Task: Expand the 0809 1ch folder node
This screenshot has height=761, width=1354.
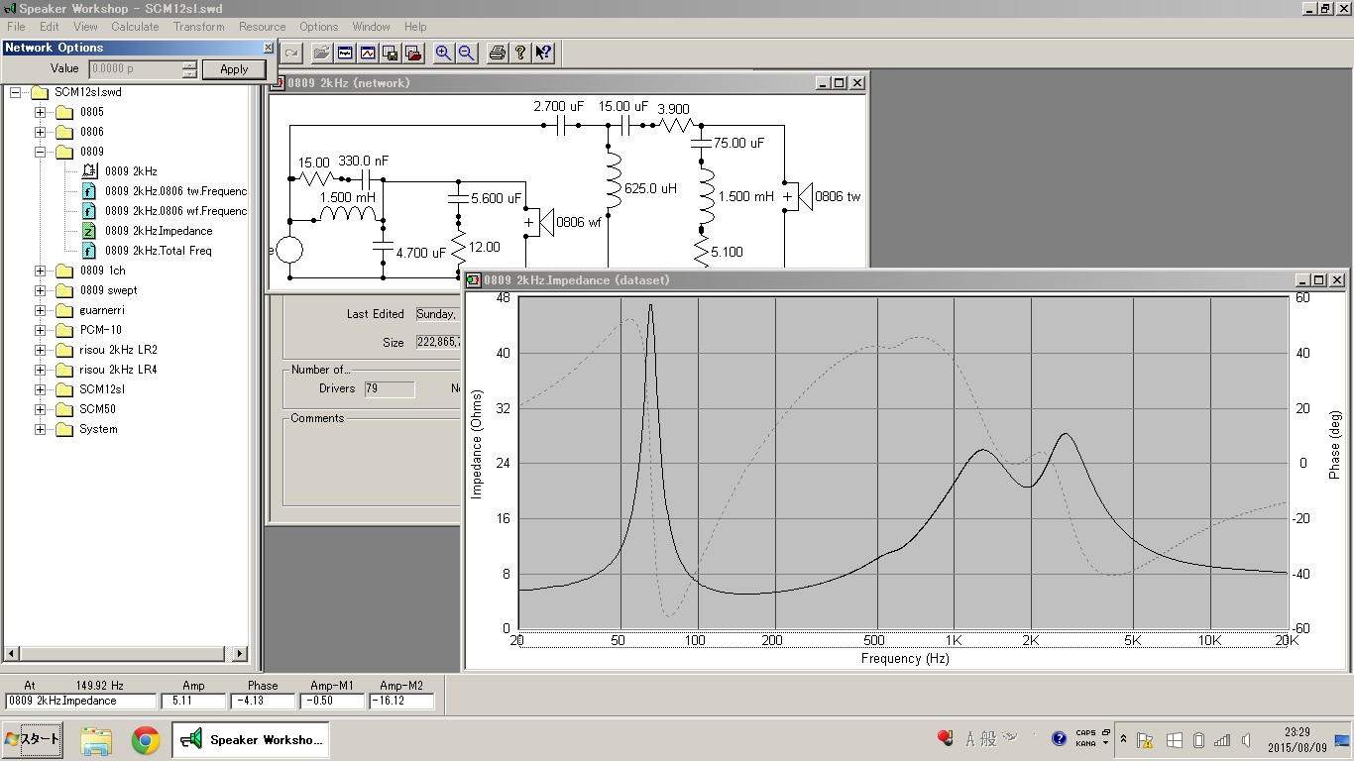Action: click(x=41, y=271)
